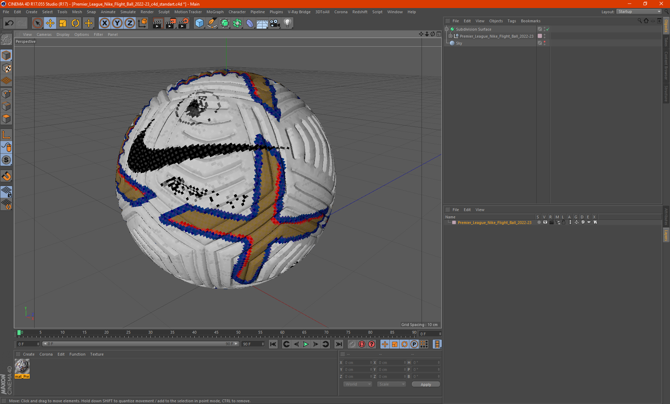
Task: Click the mat_Pre material thumbnail
Action: tap(22, 367)
